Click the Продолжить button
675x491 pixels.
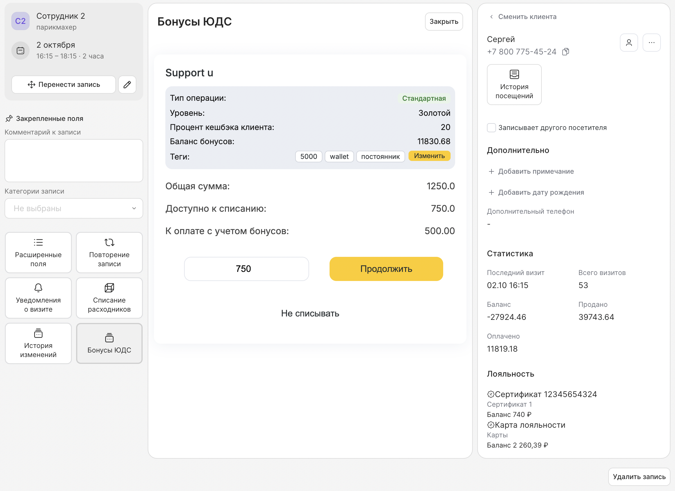click(x=386, y=269)
